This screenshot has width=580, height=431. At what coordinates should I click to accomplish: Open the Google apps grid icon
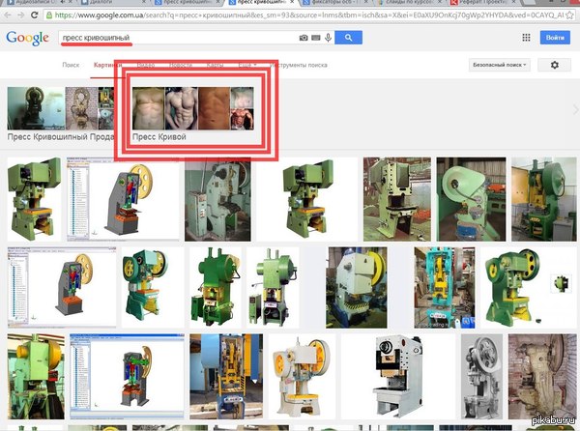coord(526,38)
